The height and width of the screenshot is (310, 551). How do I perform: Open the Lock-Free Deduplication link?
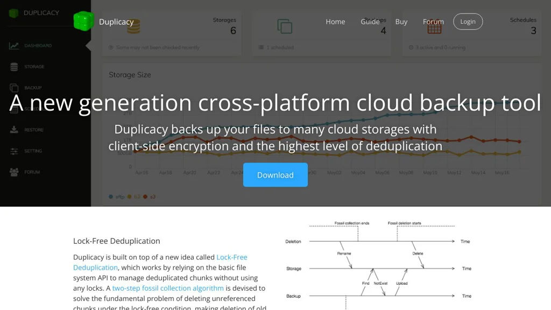[x=160, y=262]
